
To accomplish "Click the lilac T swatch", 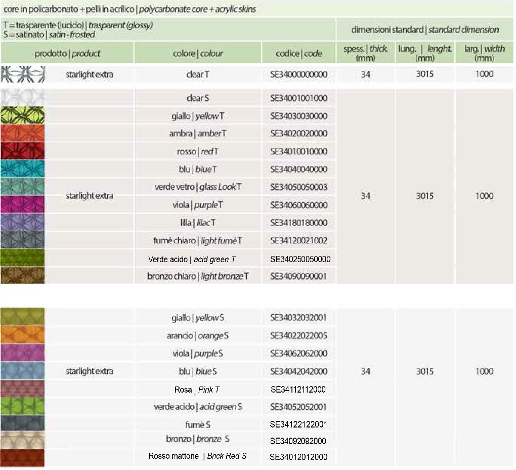I will (22, 222).
